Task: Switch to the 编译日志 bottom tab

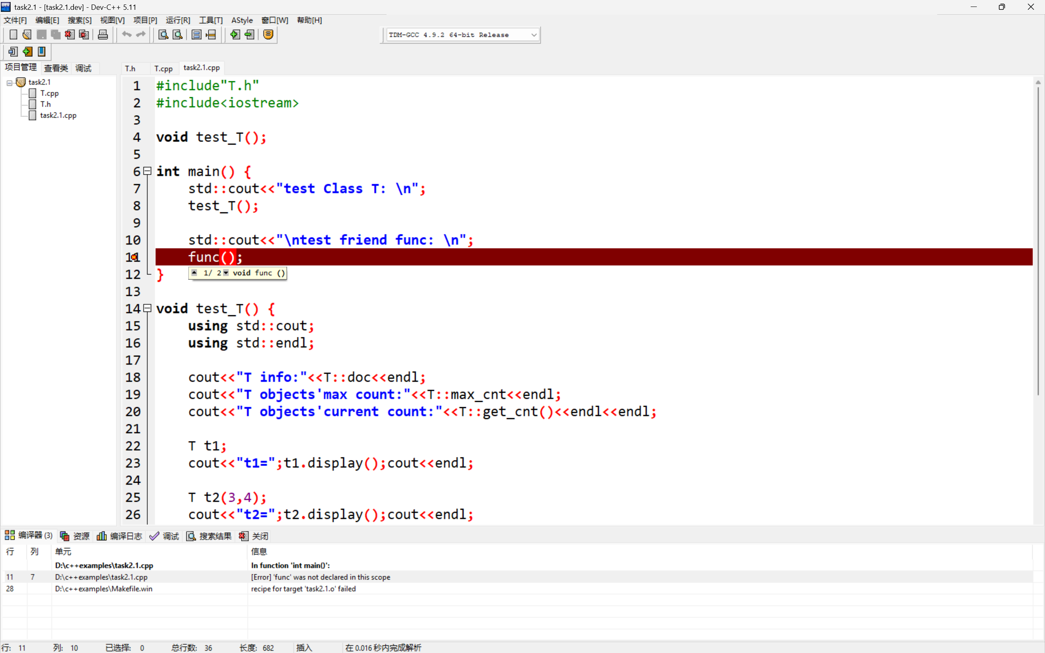Action: 120,536
